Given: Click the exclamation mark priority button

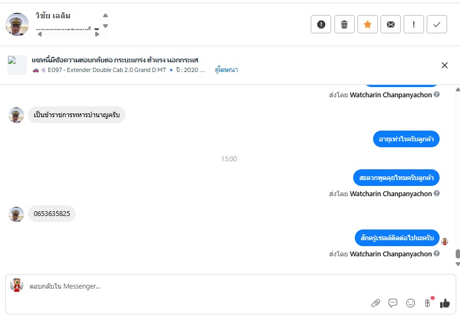Looking at the screenshot, I should coord(414,24).
